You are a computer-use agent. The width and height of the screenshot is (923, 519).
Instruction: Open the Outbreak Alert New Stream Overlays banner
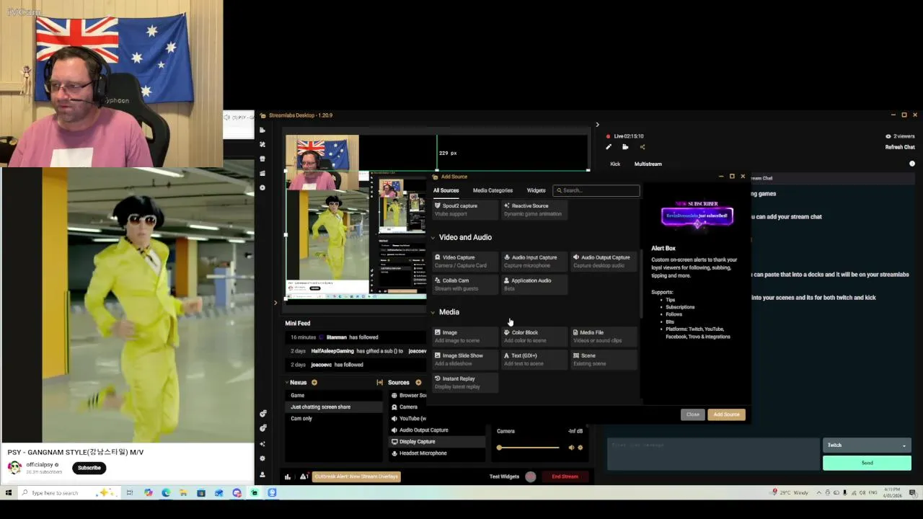point(356,476)
